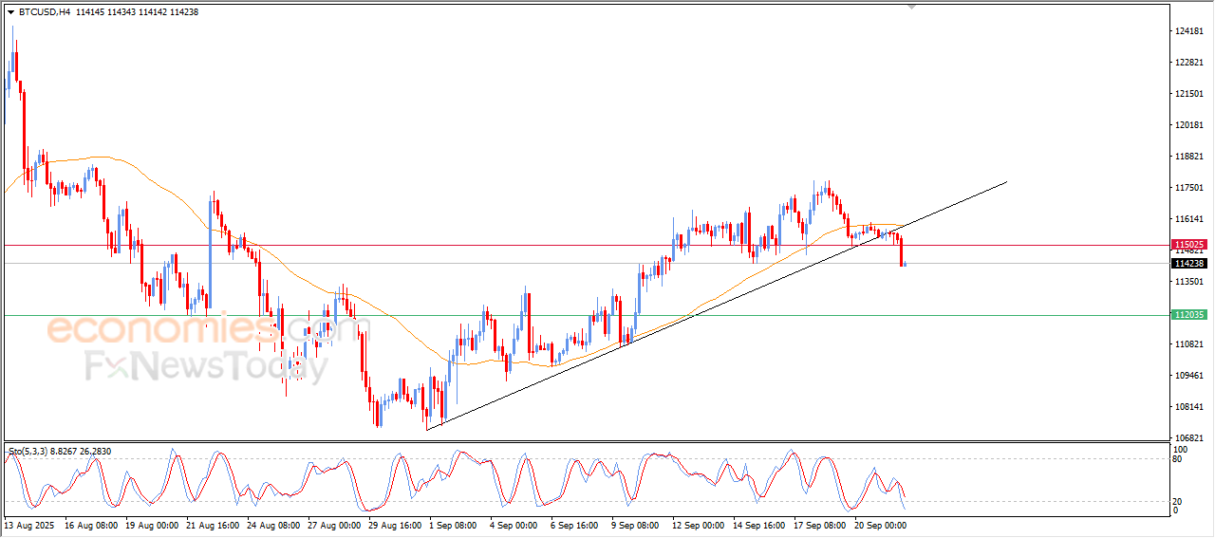
Task: Click the last small blue candlestick
Action: 906,264
